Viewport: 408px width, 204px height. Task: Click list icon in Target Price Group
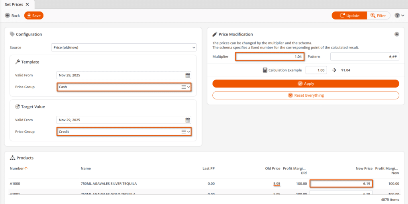[184, 132]
